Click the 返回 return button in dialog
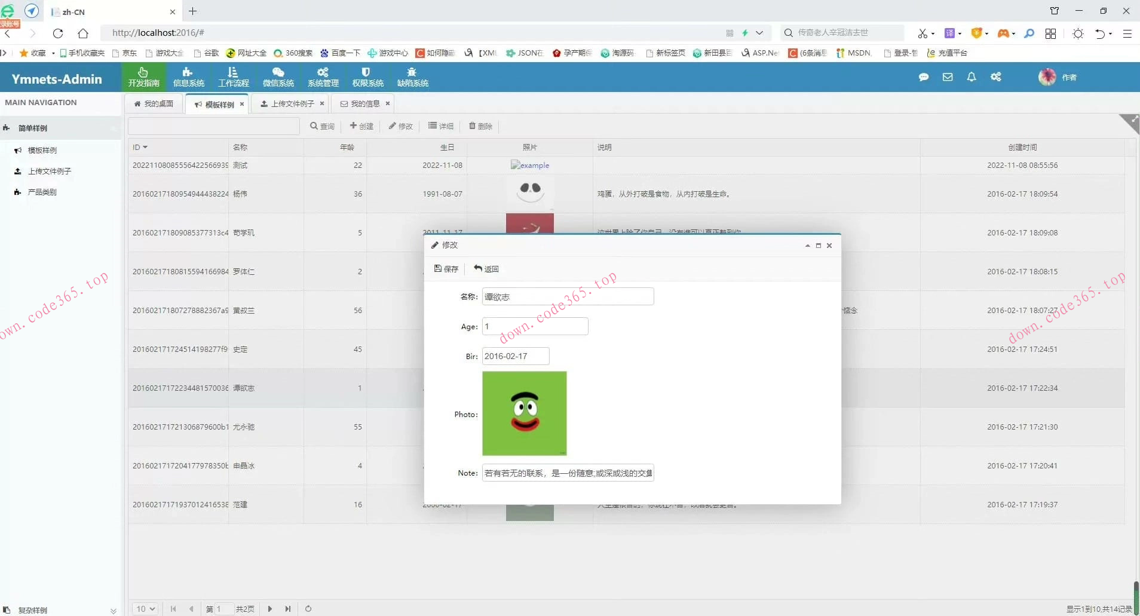 (486, 269)
